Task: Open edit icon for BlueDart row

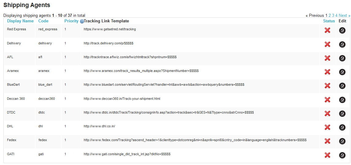Action: tap(342, 86)
